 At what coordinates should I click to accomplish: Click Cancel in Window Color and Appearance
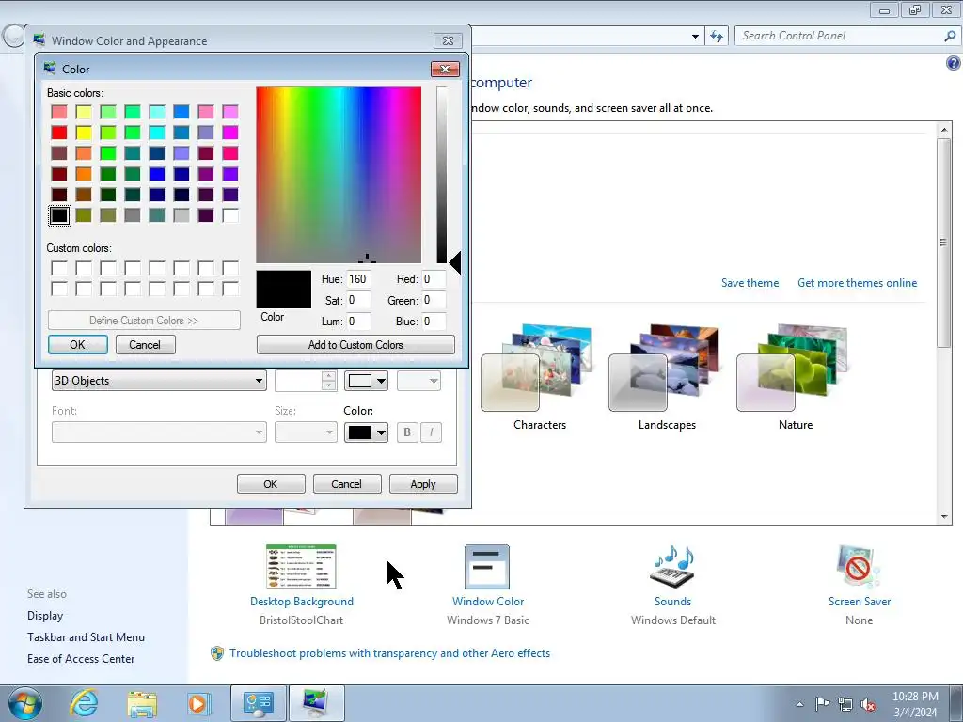(347, 484)
